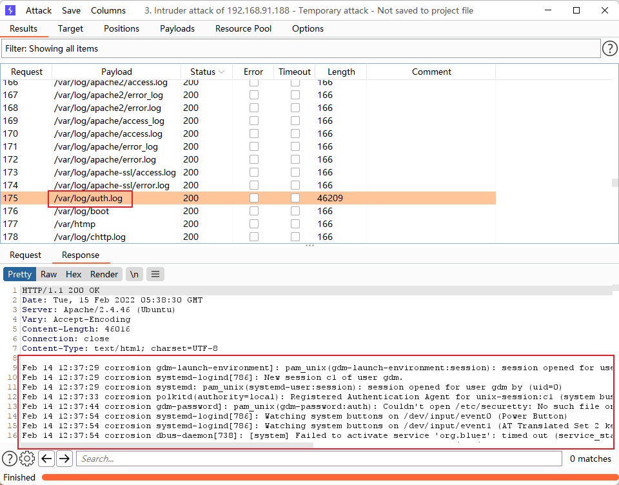Viewport: 619px width, 485px height.
Task: Click the response pane horizontal scrollbar
Action: (168, 445)
